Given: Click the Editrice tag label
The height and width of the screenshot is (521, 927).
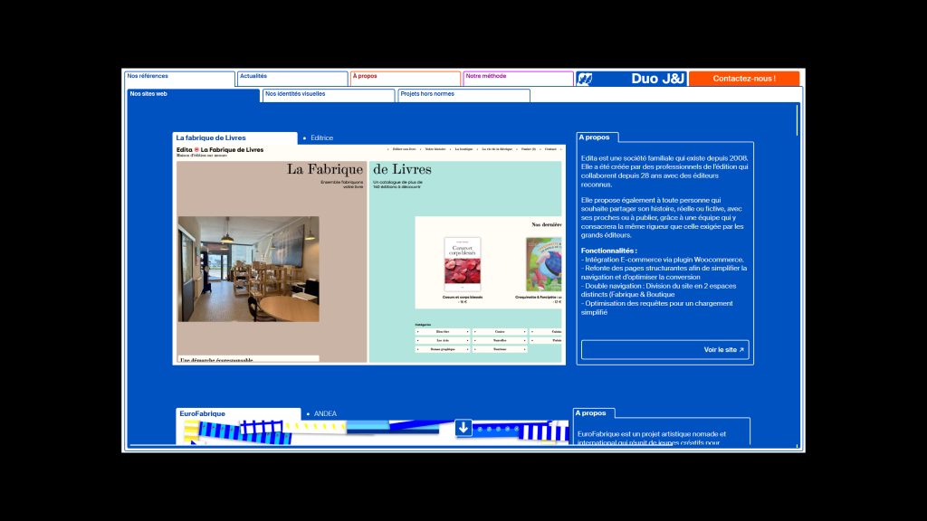Looking at the screenshot, I should 322,138.
